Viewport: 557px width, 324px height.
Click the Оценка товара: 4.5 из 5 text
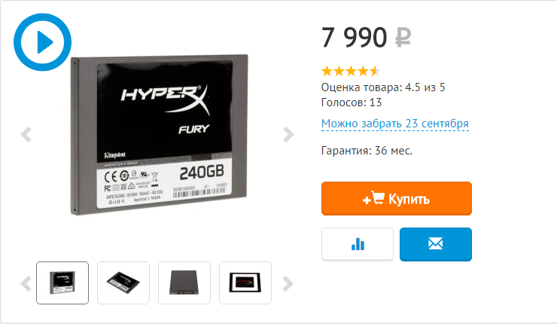pos(383,87)
